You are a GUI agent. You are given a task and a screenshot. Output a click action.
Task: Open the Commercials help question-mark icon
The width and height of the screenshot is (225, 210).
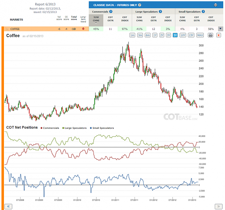click(x=111, y=12)
